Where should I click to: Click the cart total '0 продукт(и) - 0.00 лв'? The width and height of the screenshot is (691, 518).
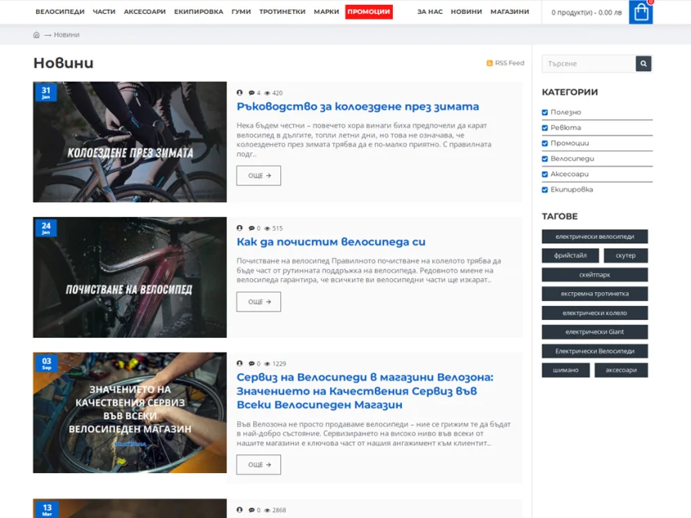(x=586, y=13)
